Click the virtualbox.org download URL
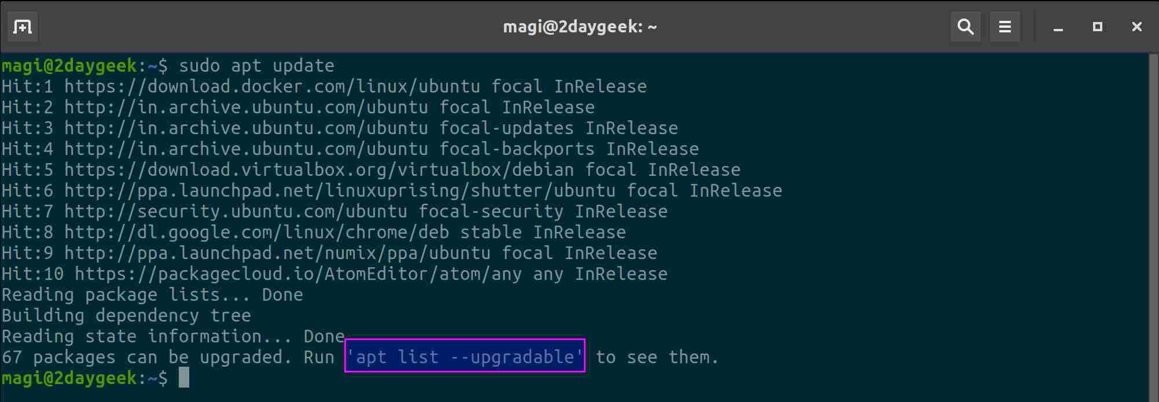The width and height of the screenshot is (1159, 402). (x=319, y=170)
